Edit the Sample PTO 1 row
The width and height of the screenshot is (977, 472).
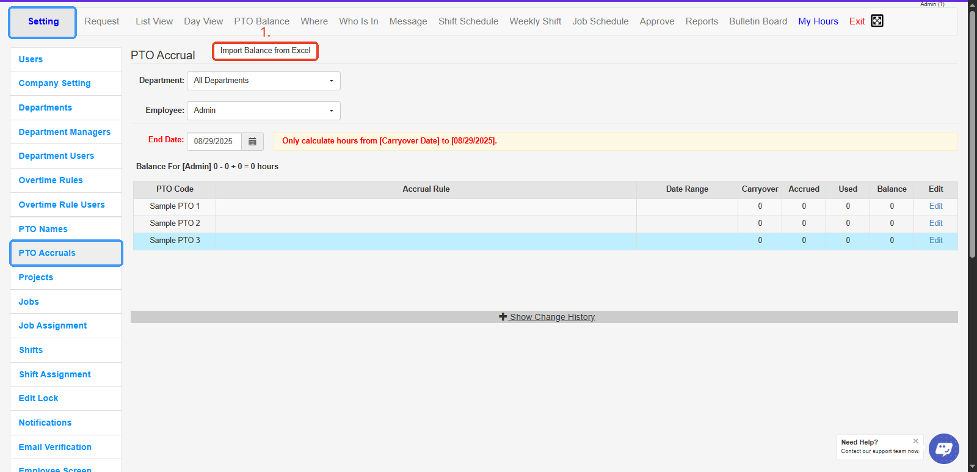tap(935, 206)
